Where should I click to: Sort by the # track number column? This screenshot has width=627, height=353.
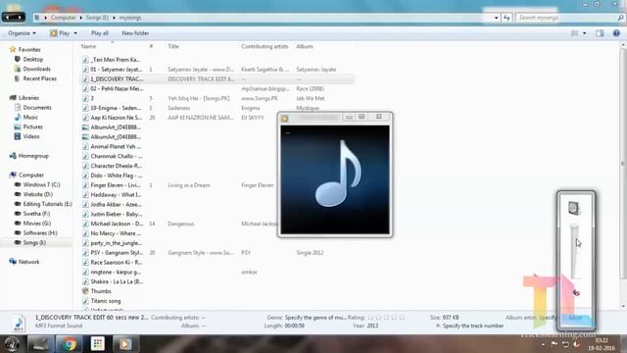coord(151,46)
